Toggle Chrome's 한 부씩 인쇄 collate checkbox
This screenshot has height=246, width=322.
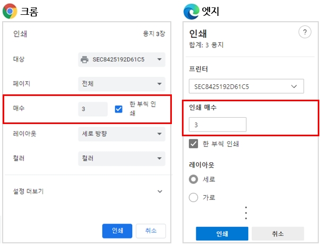pyautogui.click(x=119, y=109)
